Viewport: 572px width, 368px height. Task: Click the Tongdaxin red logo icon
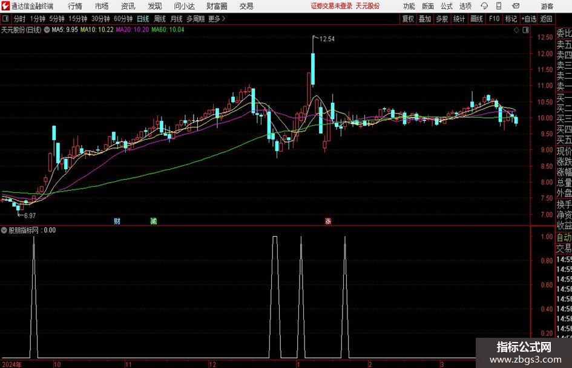(5, 6)
